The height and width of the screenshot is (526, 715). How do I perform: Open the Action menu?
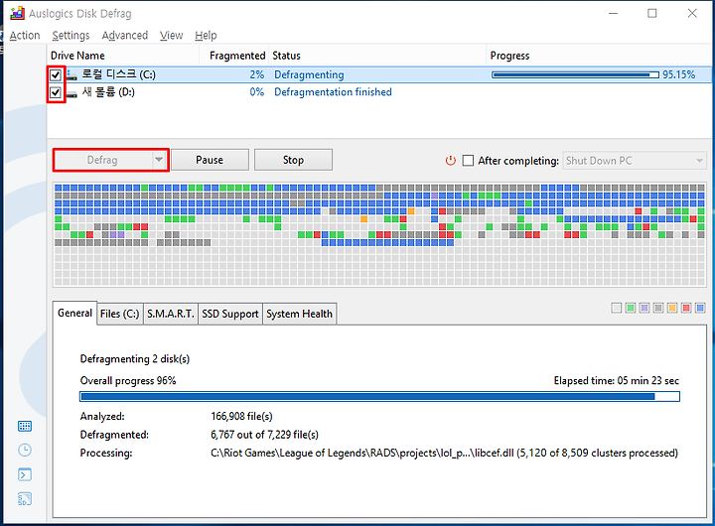[25, 36]
